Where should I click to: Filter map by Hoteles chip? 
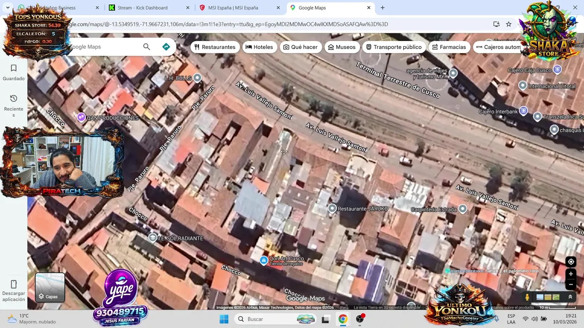click(259, 47)
